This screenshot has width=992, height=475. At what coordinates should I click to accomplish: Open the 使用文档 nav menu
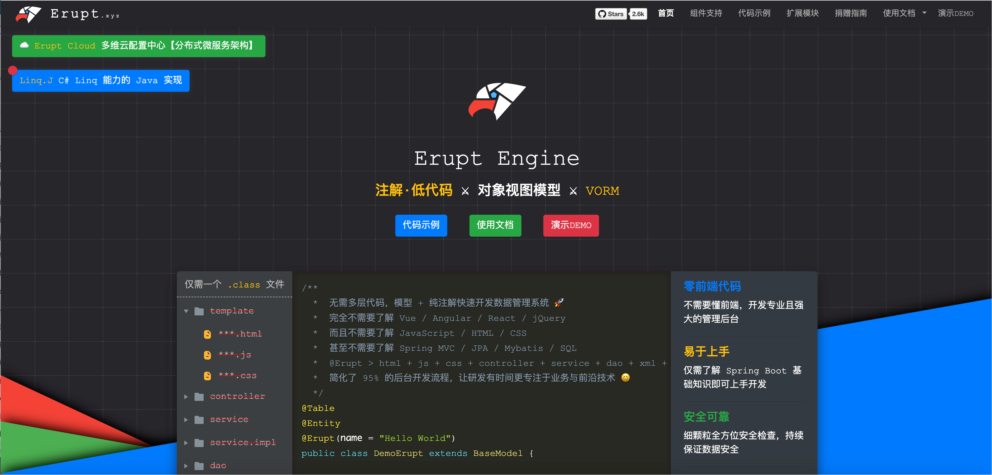[899, 14]
